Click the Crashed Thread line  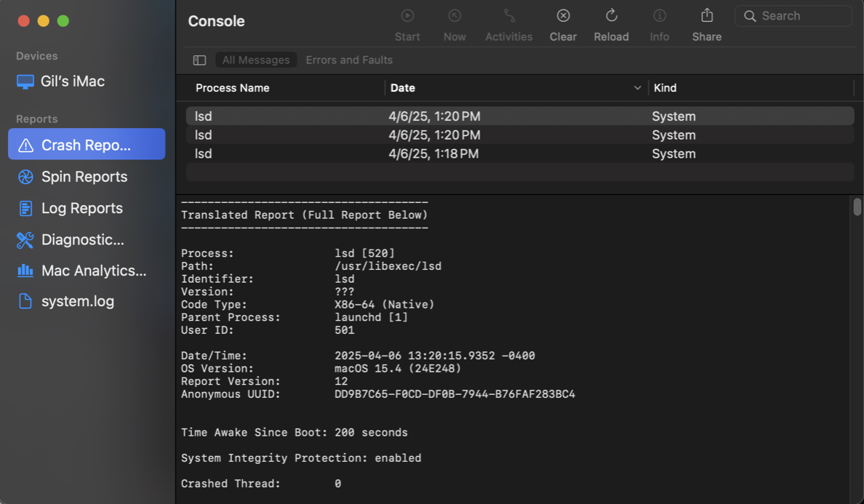[x=261, y=484]
